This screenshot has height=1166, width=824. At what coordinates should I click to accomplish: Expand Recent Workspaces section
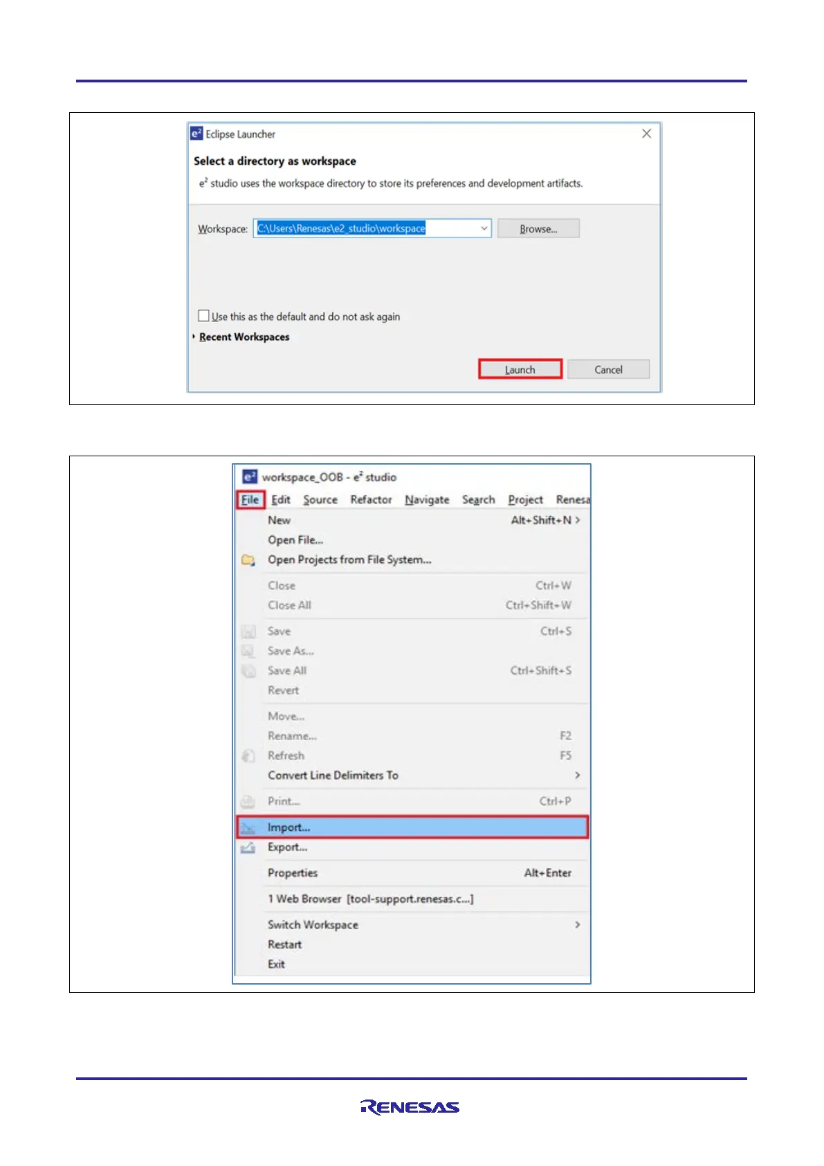[x=194, y=337]
